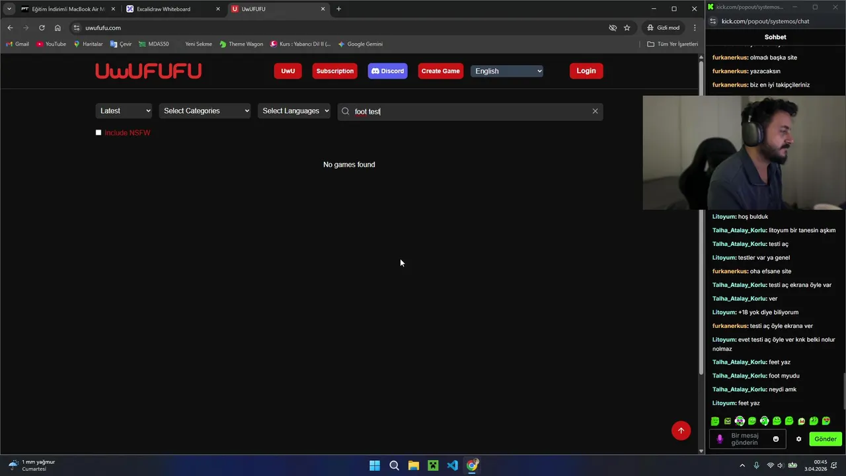Click the Create Game button

[440, 71]
